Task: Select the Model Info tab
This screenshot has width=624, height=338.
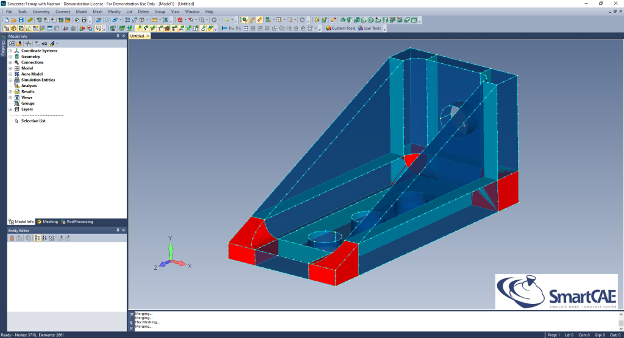Action: tap(21, 222)
